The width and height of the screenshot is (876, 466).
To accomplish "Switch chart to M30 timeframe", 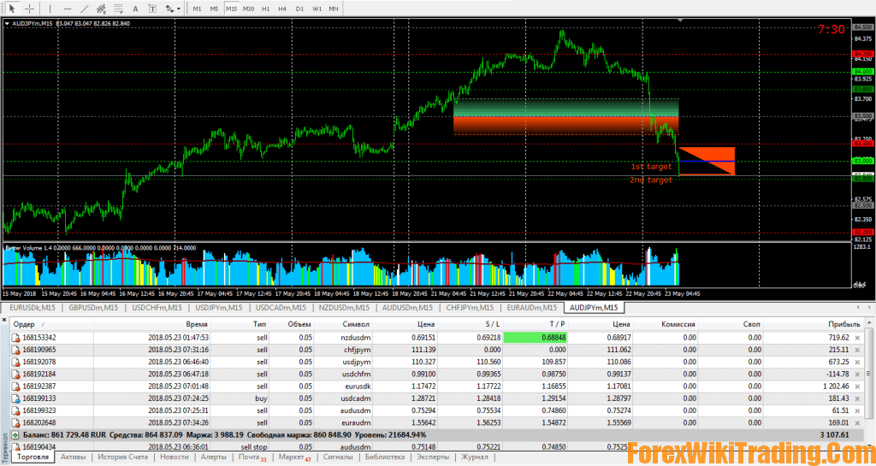I will 249,9.
